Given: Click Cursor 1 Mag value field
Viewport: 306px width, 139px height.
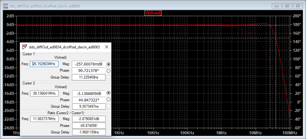Looking at the screenshot, I should 88,64.
